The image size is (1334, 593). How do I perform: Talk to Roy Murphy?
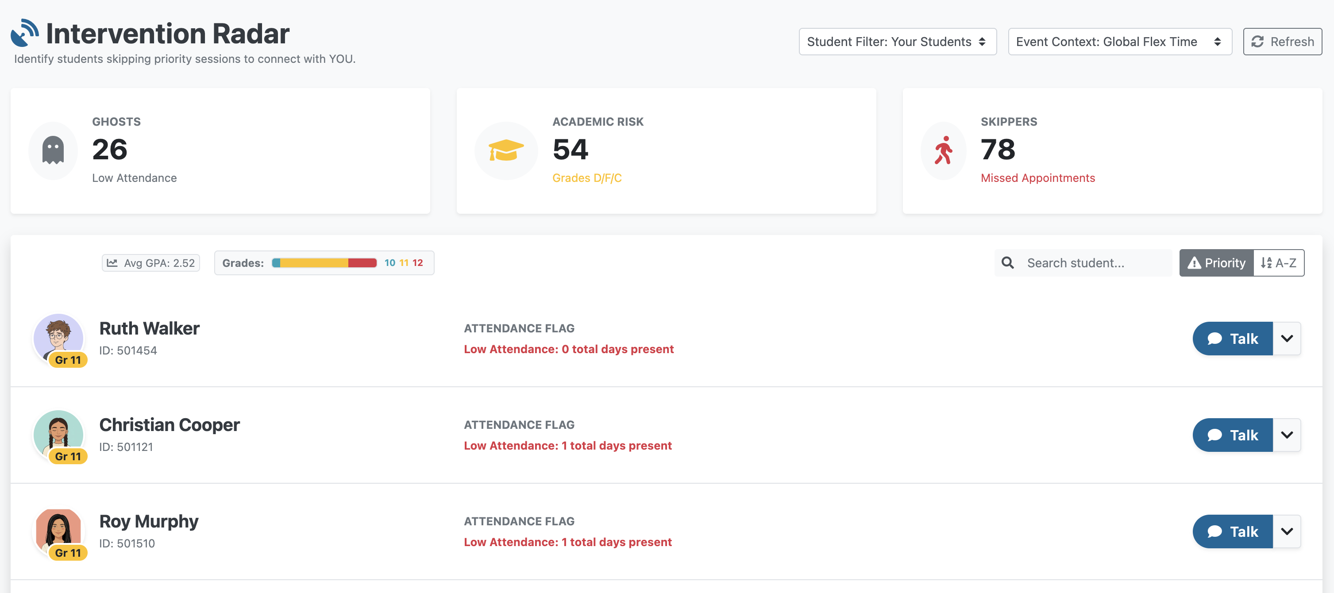coord(1233,531)
